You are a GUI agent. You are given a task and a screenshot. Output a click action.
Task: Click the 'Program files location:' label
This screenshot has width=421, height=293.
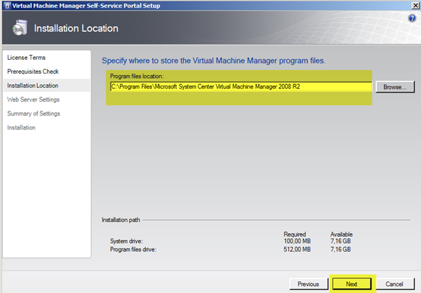(x=137, y=76)
